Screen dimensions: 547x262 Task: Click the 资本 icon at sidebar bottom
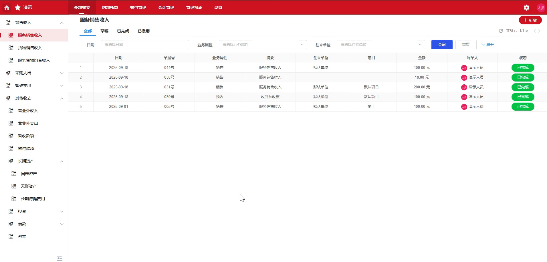click(11, 237)
